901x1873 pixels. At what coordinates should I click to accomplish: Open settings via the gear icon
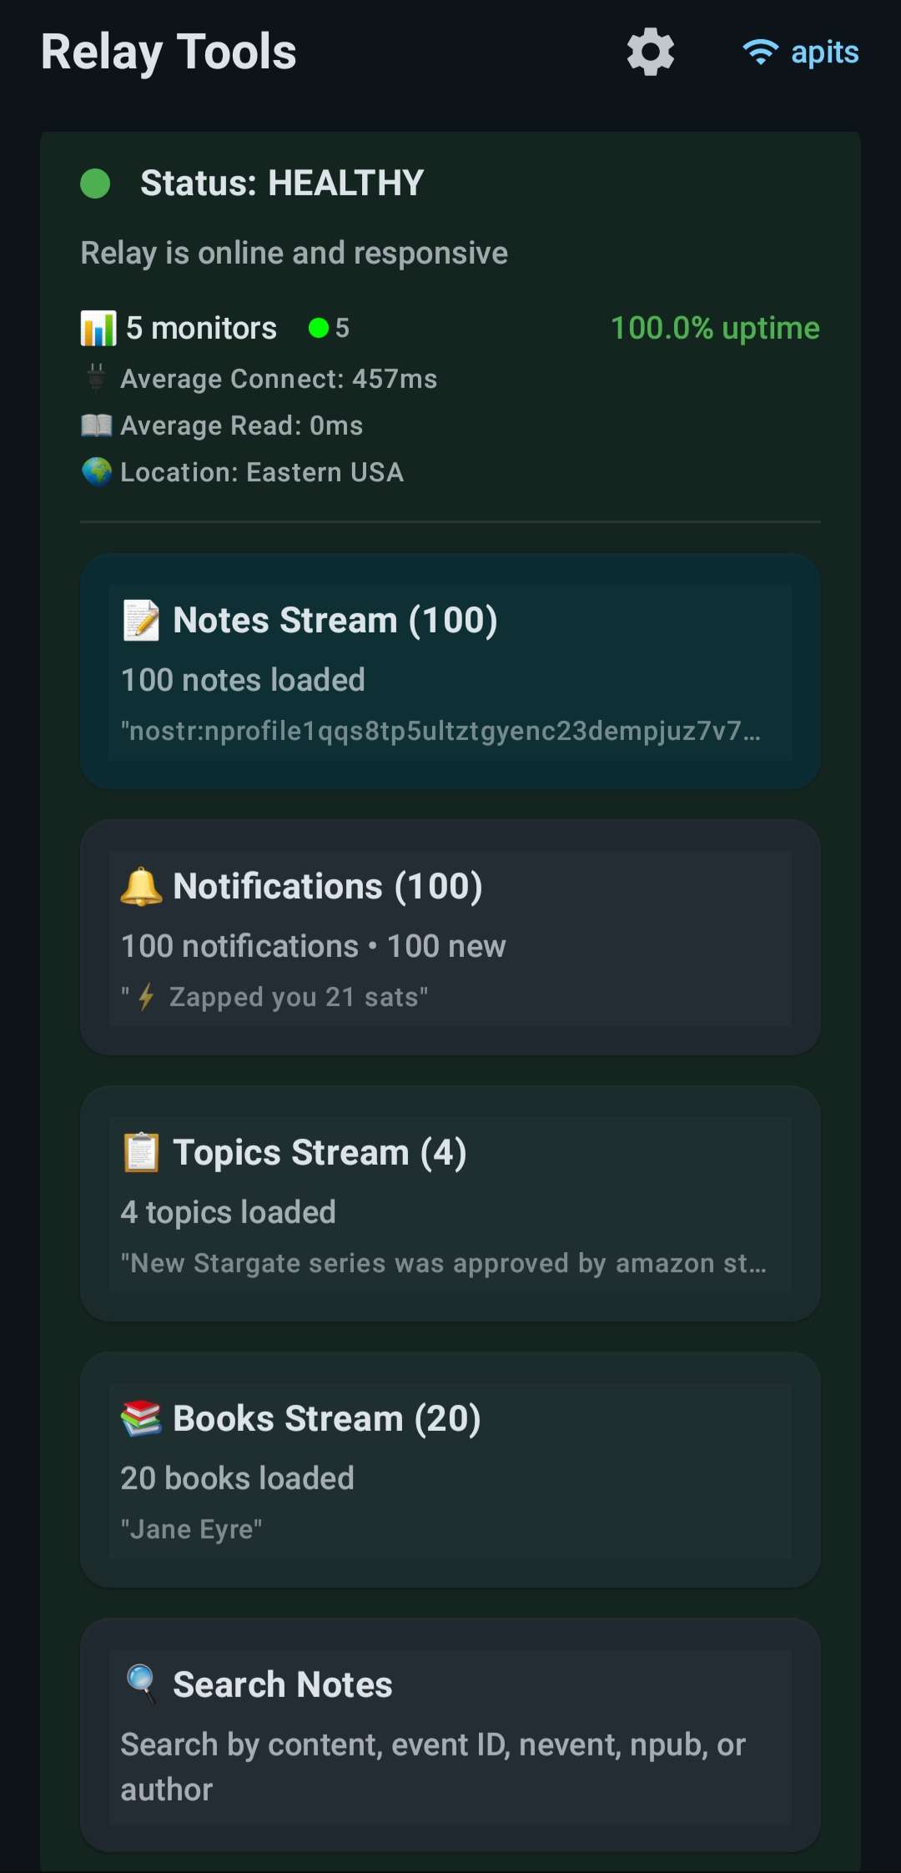(651, 52)
